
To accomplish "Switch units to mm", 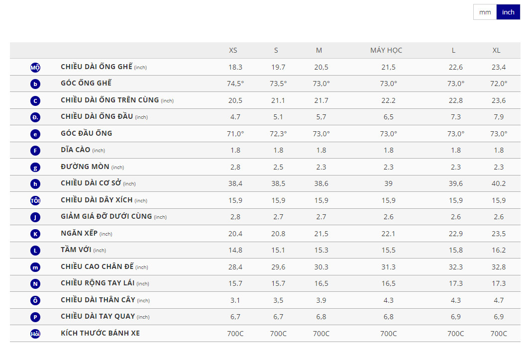I will pos(485,12).
